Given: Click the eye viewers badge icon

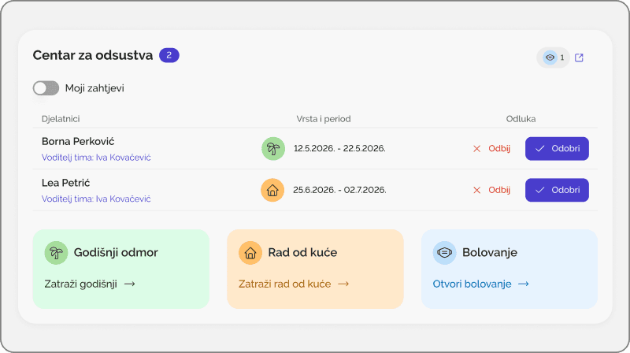Looking at the screenshot, I should tap(550, 58).
